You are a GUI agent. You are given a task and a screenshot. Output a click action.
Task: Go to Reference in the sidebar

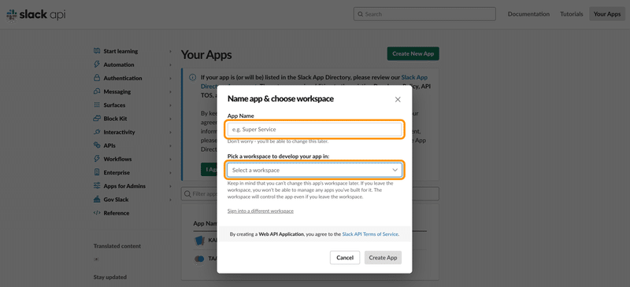tap(117, 213)
